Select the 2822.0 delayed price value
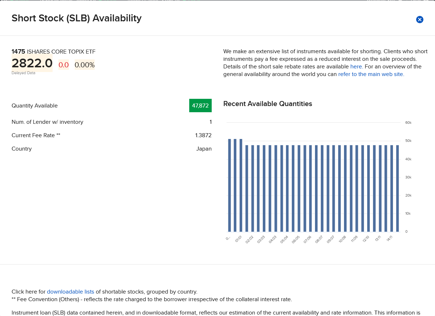435x316 pixels. [x=32, y=63]
